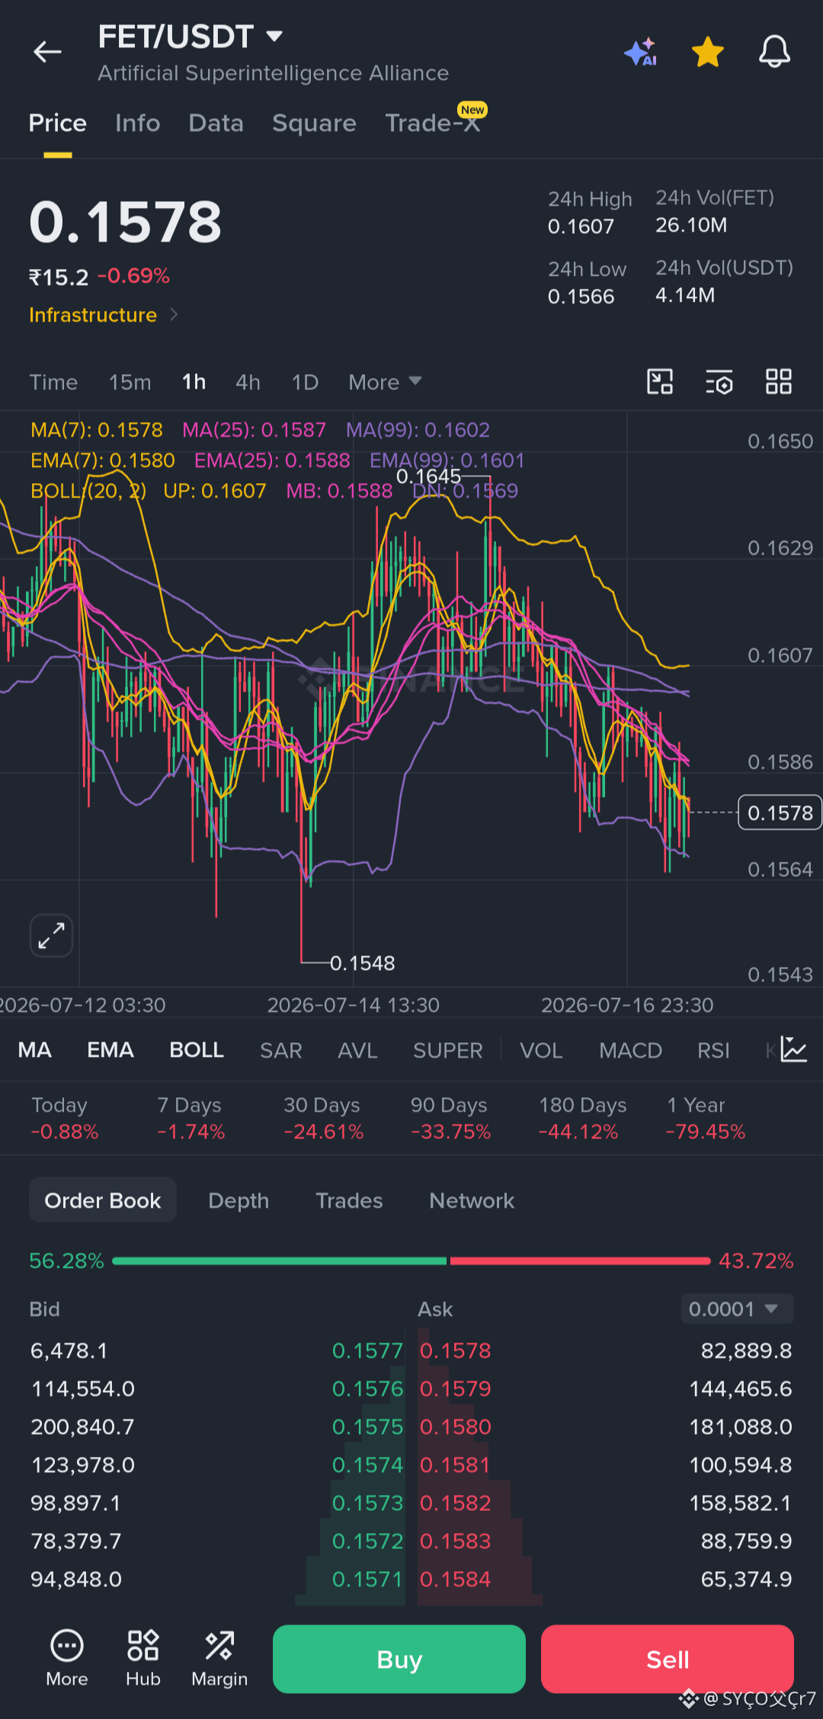
Task: Select ask price 0.1584
Action: (456, 1579)
